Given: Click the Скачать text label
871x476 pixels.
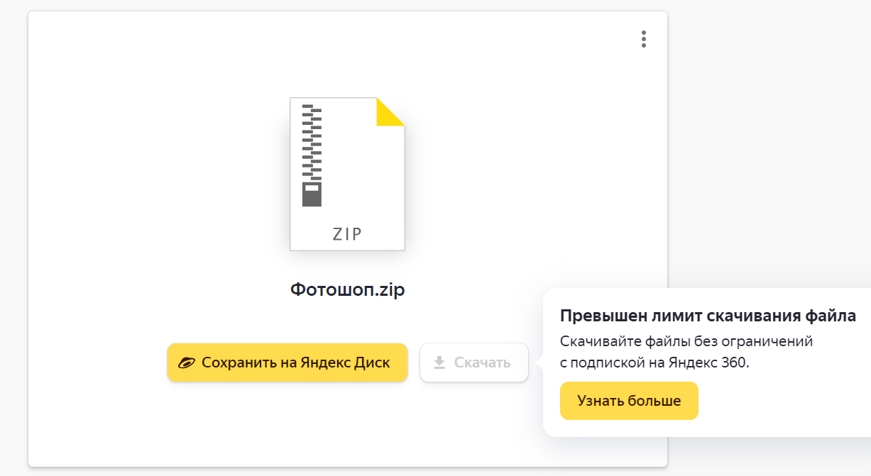Looking at the screenshot, I should pos(482,362).
